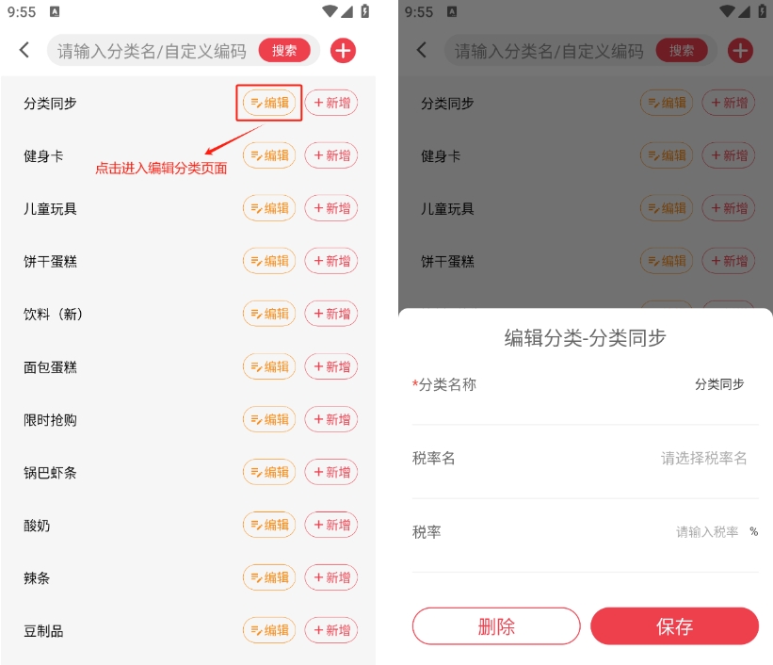This screenshot has height=665, width=773.
Task: Click the 搜索 search button
Action: pos(284,50)
